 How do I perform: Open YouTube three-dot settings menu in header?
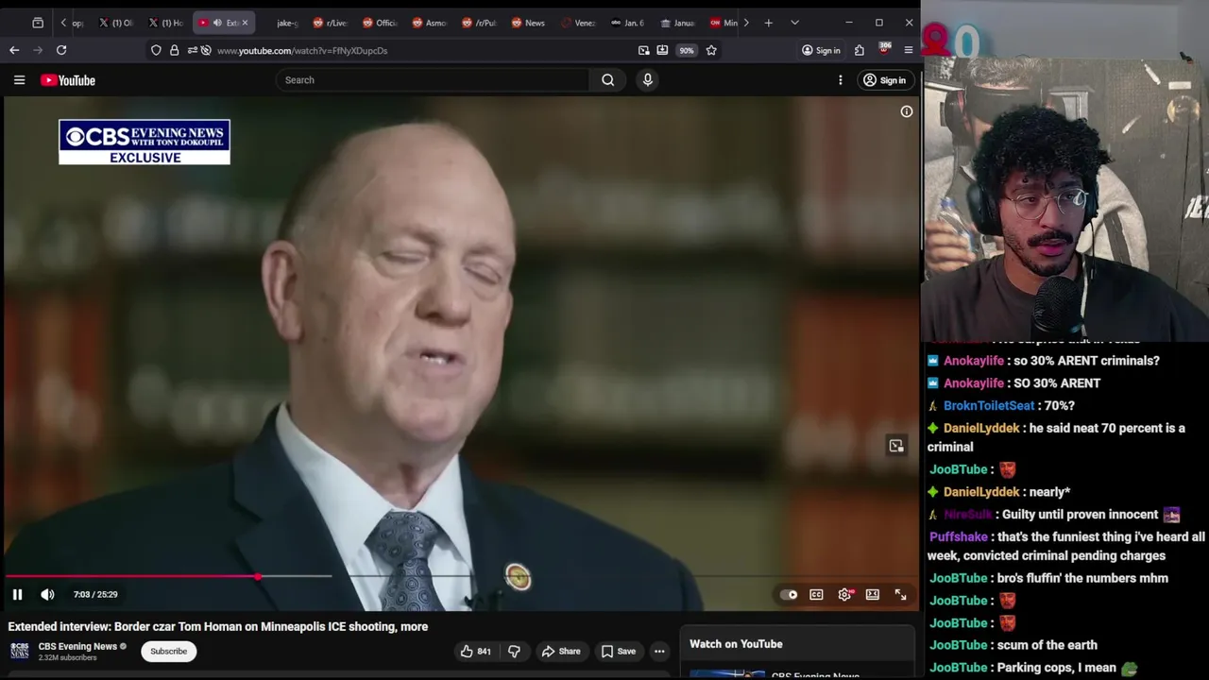840,80
